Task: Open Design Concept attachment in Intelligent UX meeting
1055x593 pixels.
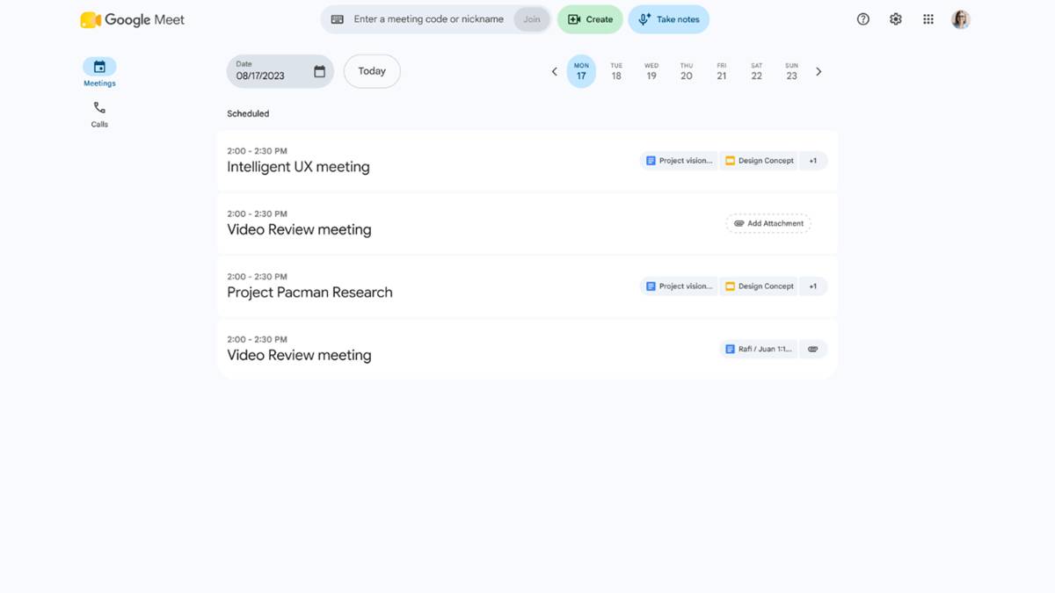Action: pos(759,161)
